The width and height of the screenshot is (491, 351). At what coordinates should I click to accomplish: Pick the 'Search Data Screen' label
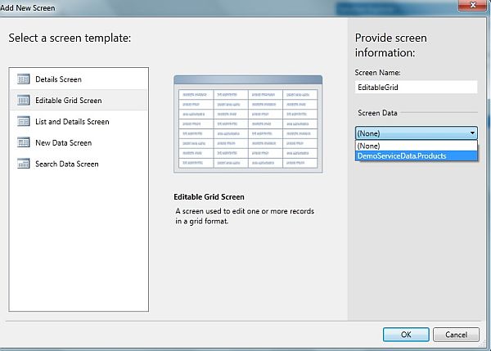tap(67, 164)
